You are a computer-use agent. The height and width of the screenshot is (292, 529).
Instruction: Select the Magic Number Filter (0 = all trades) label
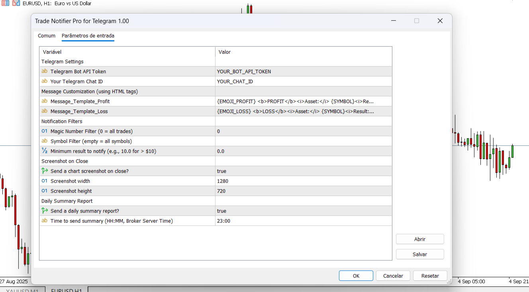point(92,131)
